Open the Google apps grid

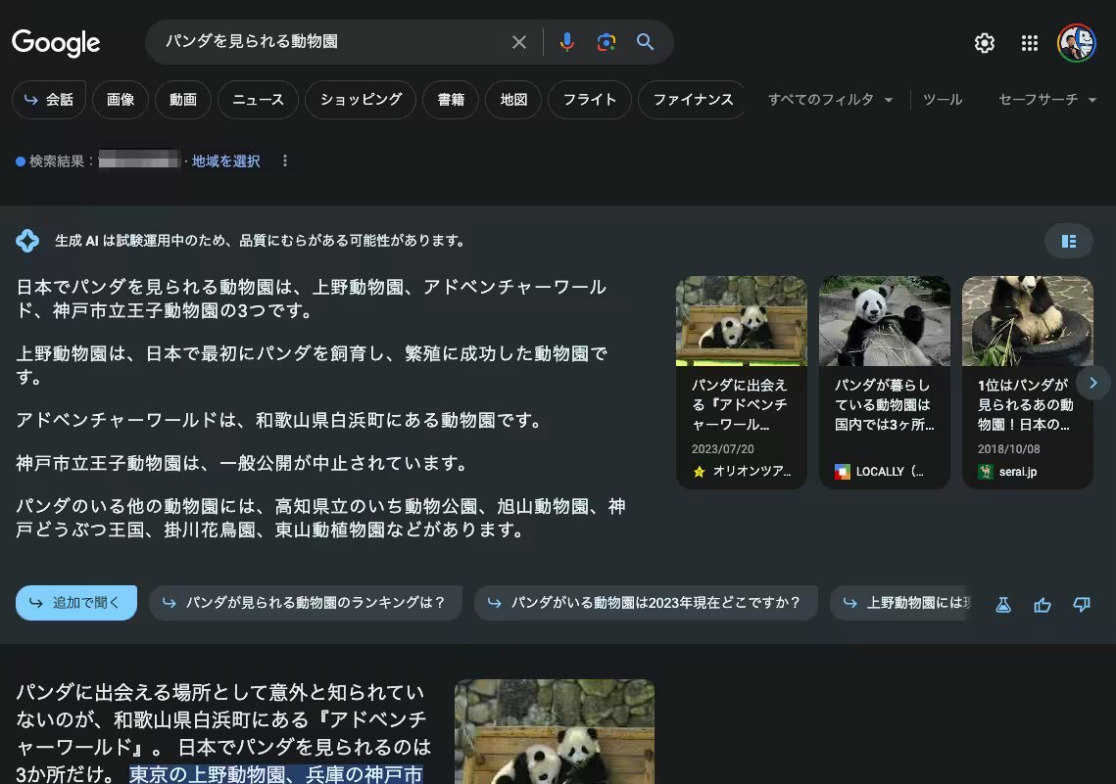click(1029, 43)
